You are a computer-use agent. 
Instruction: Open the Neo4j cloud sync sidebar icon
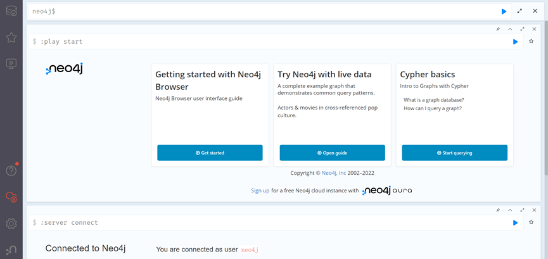tap(11, 197)
